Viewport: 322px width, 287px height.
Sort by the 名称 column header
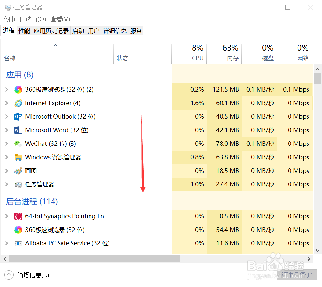pyautogui.click(x=57, y=54)
